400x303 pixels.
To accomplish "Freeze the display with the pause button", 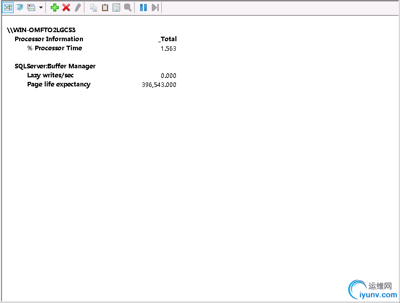I will click(x=143, y=8).
